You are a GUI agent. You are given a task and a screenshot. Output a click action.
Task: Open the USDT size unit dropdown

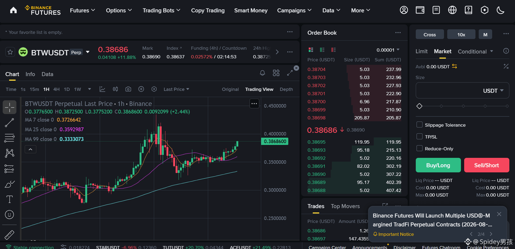tap(493, 91)
